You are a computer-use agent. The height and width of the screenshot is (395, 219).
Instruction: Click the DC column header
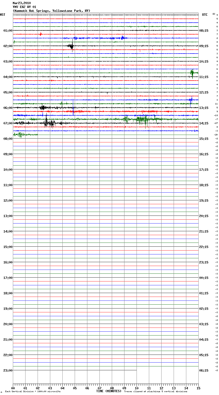(x=214, y=14)
